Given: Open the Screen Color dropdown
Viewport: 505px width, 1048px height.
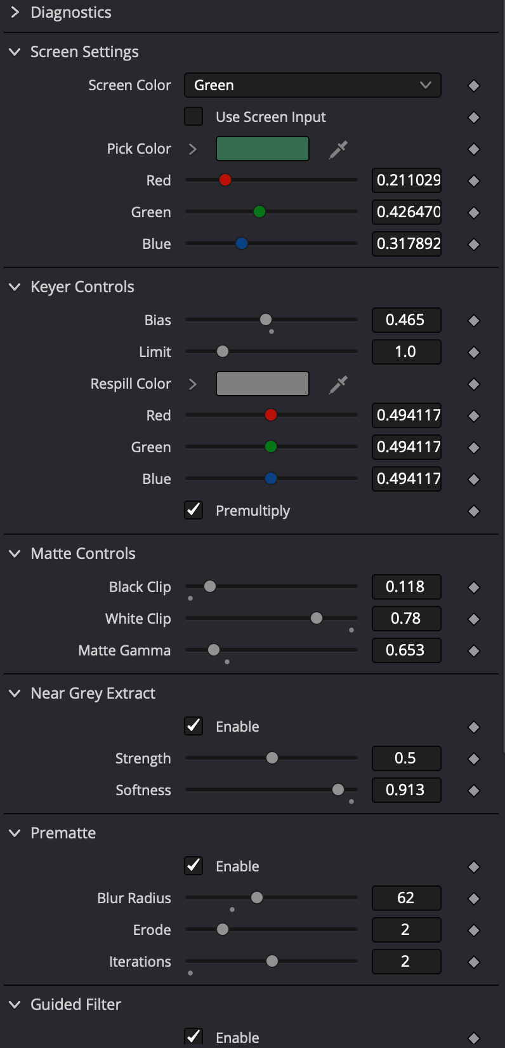Looking at the screenshot, I should tap(312, 86).
